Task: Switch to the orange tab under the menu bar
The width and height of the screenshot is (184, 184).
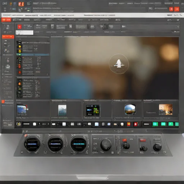Action: coord(6,20)
